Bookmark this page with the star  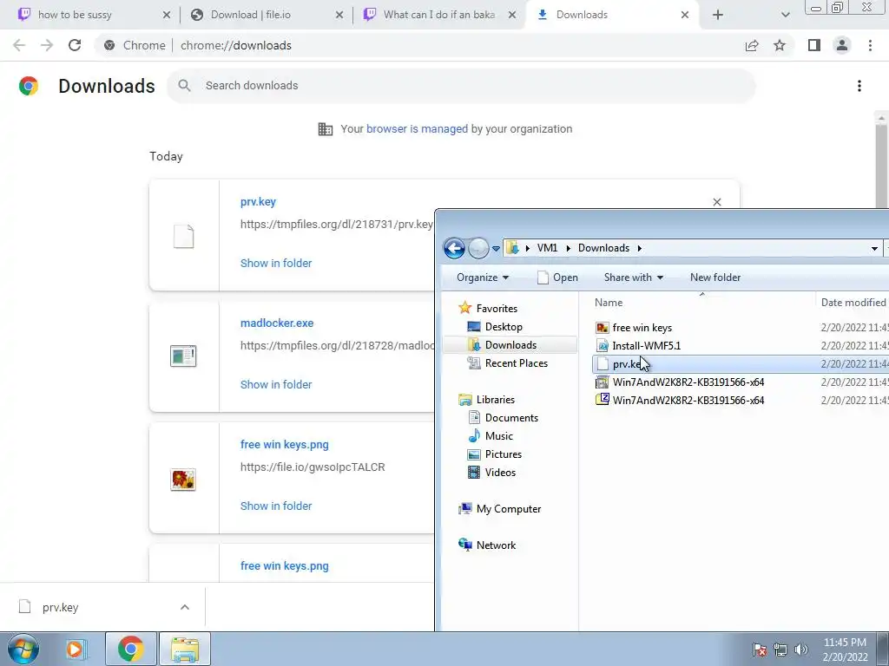click(780, 45)
